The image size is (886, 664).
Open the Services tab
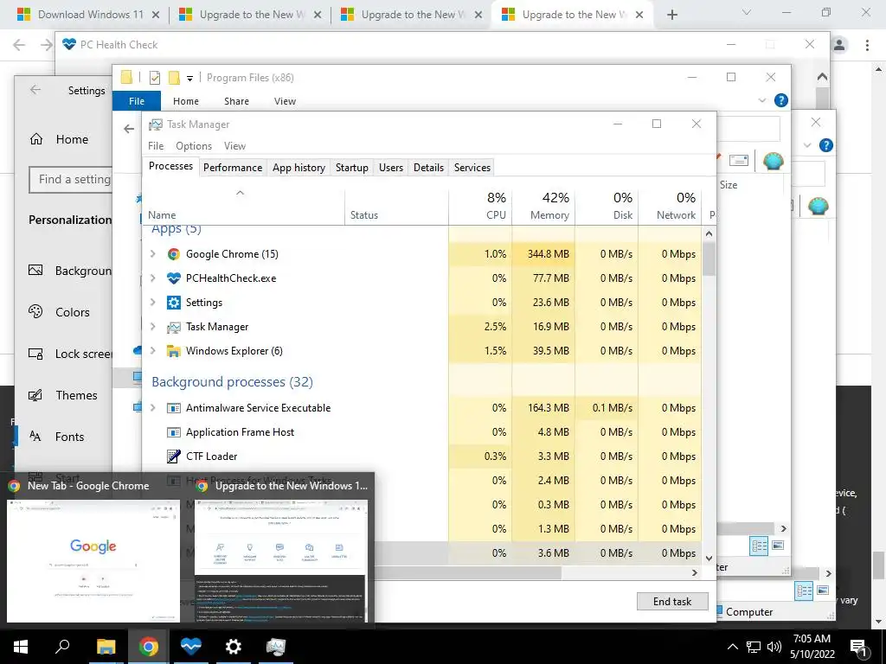coord(472,168)
